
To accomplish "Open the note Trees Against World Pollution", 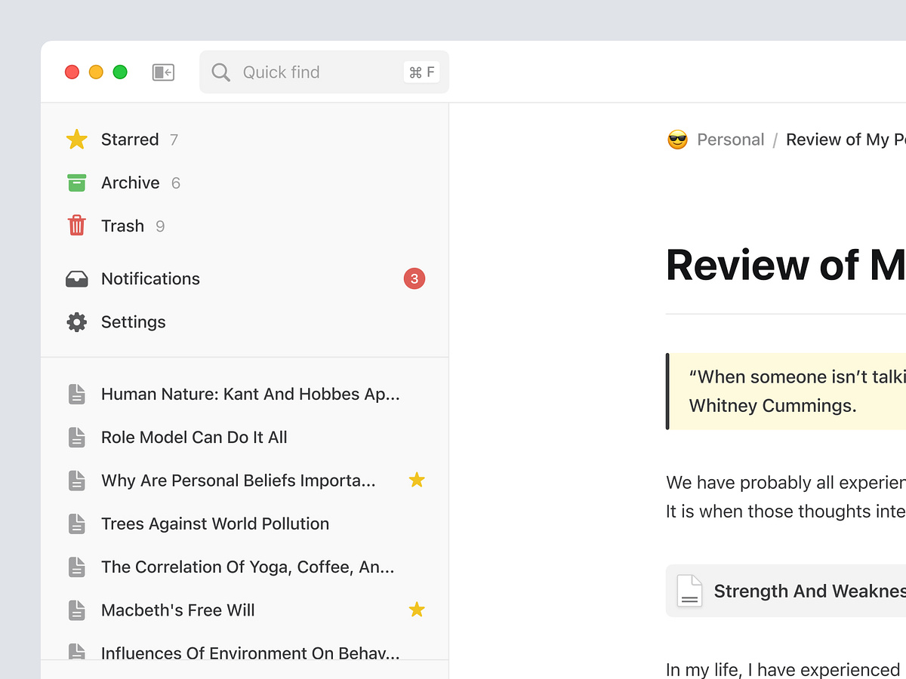I will click(215, 524).
